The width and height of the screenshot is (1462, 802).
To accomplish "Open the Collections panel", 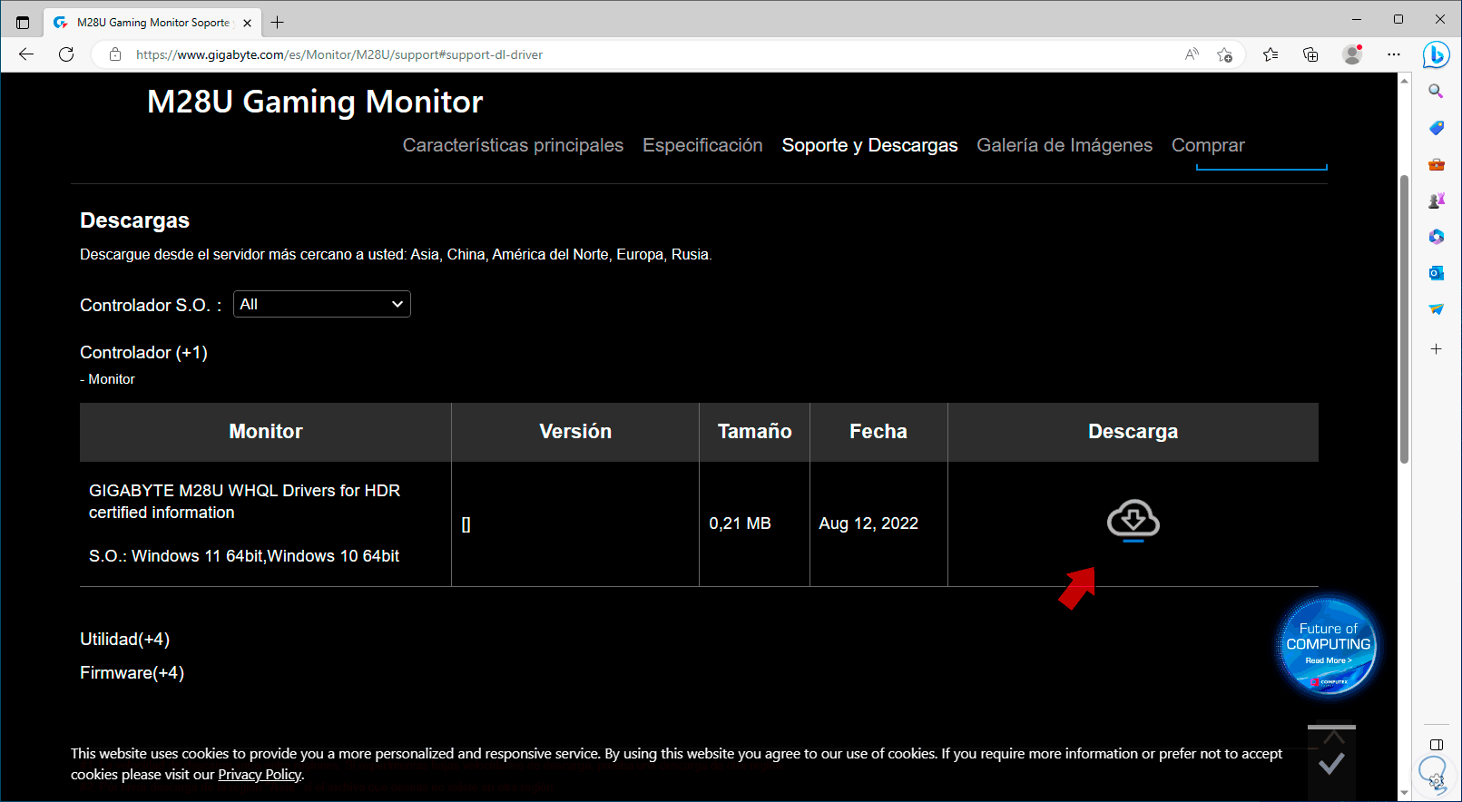I will click(x=1310, y=54).
